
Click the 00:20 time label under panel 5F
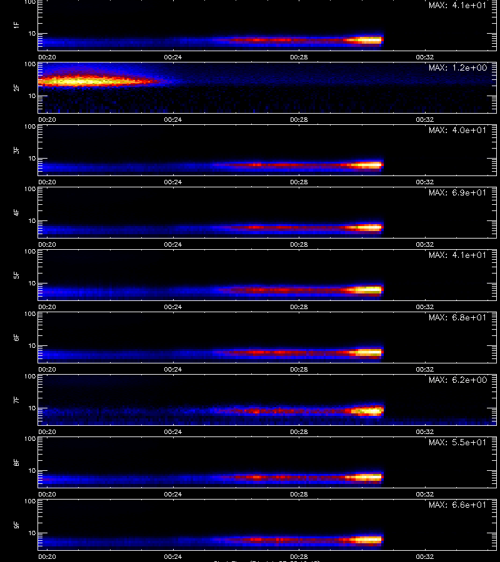point(47,307)
